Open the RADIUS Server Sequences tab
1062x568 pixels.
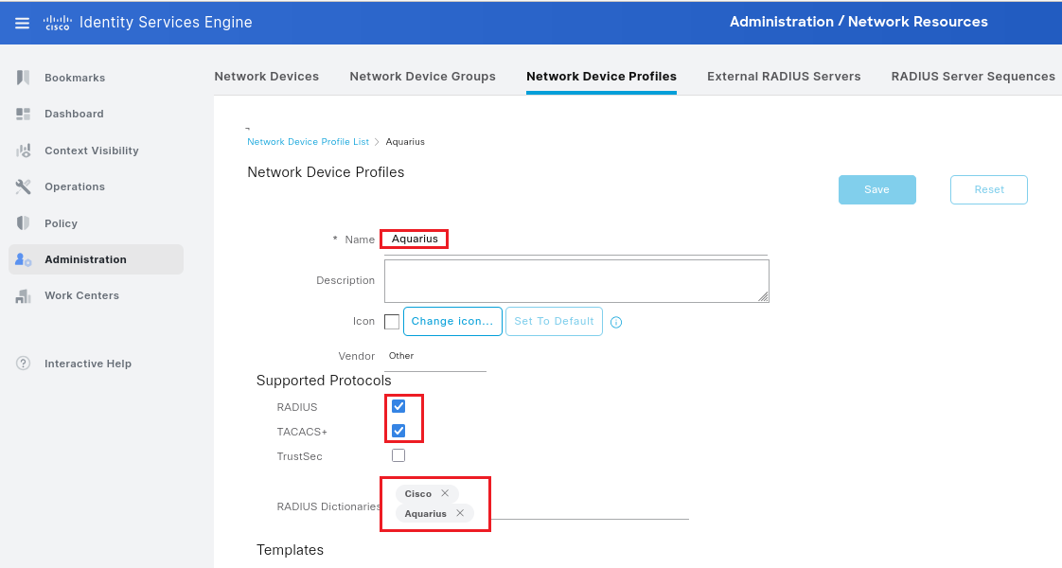coord(973,77)
